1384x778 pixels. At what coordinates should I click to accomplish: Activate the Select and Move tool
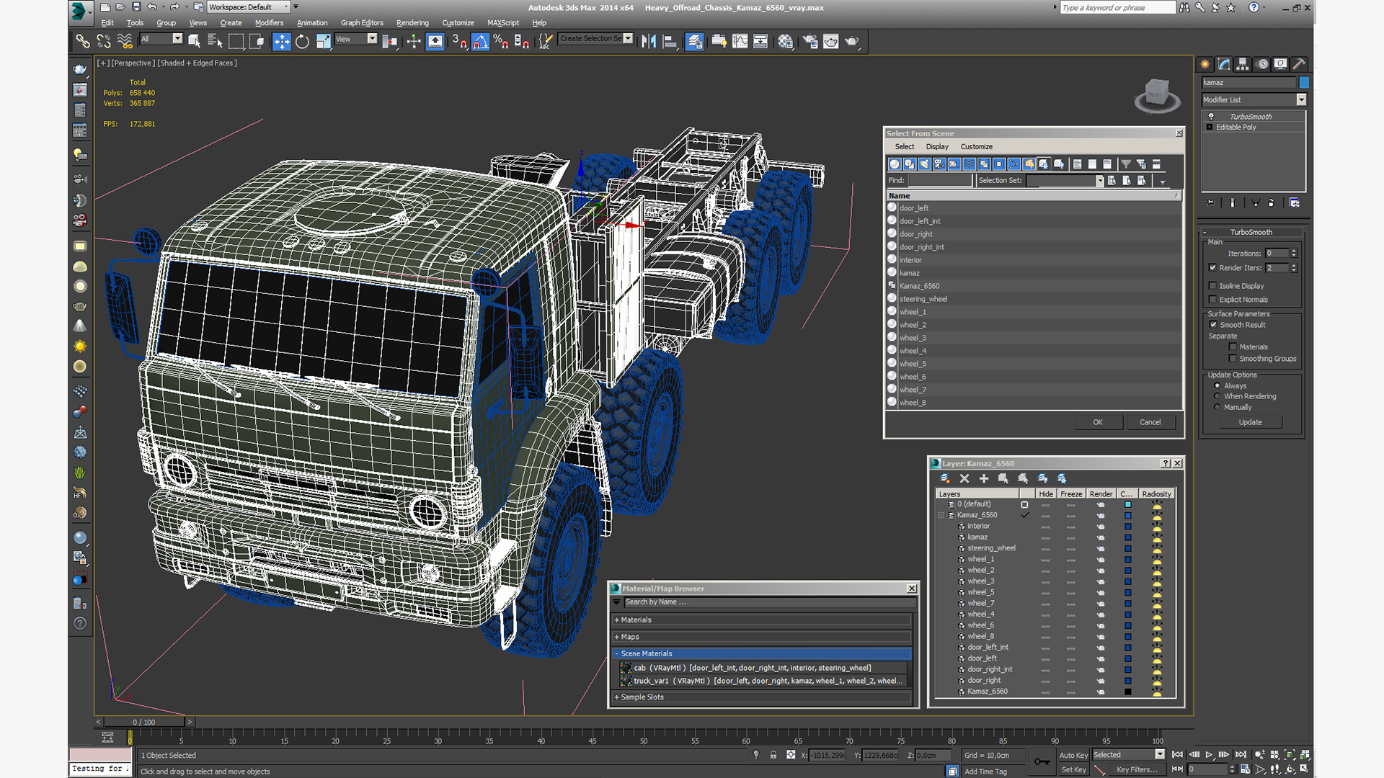click(282, 41)
